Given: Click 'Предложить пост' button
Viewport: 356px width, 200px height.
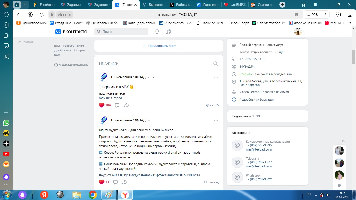Looking at the screenshot, I should tap(159, 46).
